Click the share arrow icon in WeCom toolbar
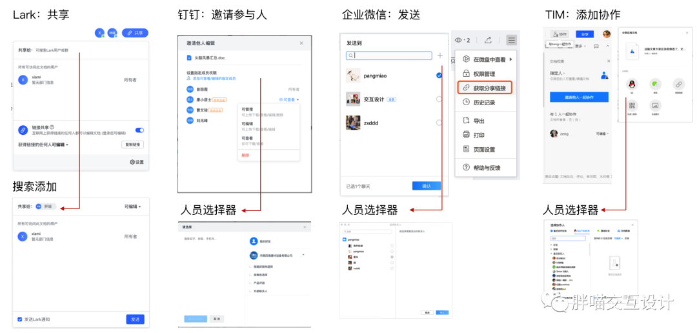Image resolution: width=697 pixels, height=333 pixels. tap(488, 40)
